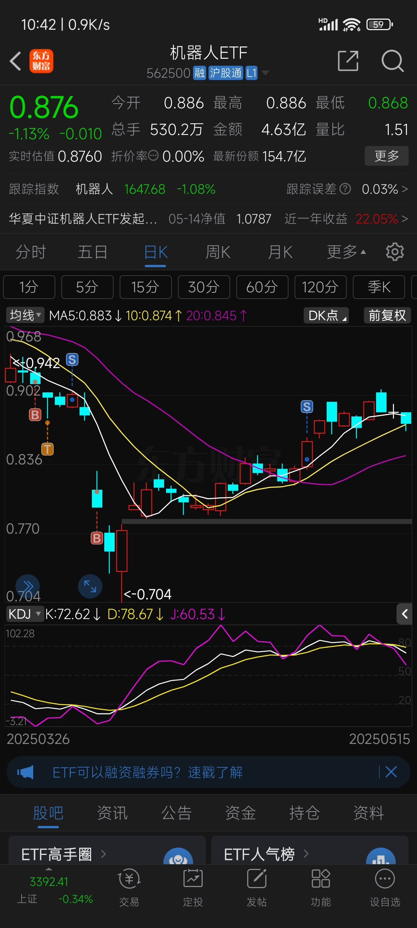Open chart settings gear icon
This screenshot has height=928, width=417.
(x=395, y=252)
